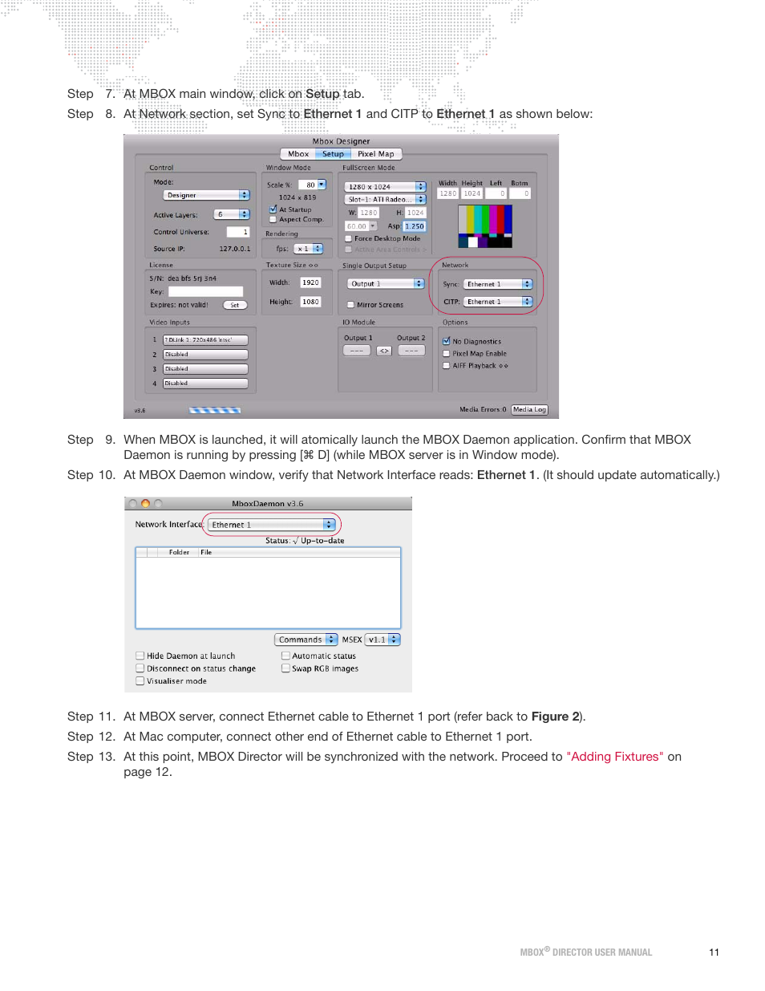Enable the Pixel Map Enable checkbox
The image size is (765, 991).
447,353
